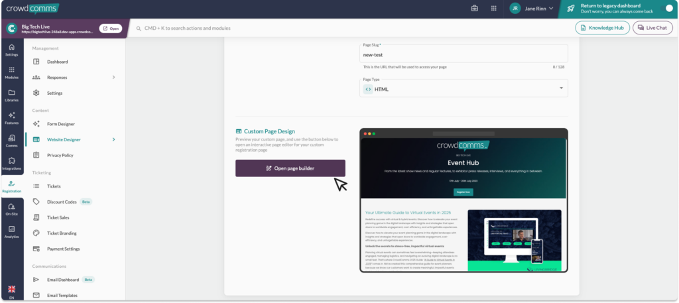
Task: Click the Page Slug input field
Action: (x=464, y=54)
